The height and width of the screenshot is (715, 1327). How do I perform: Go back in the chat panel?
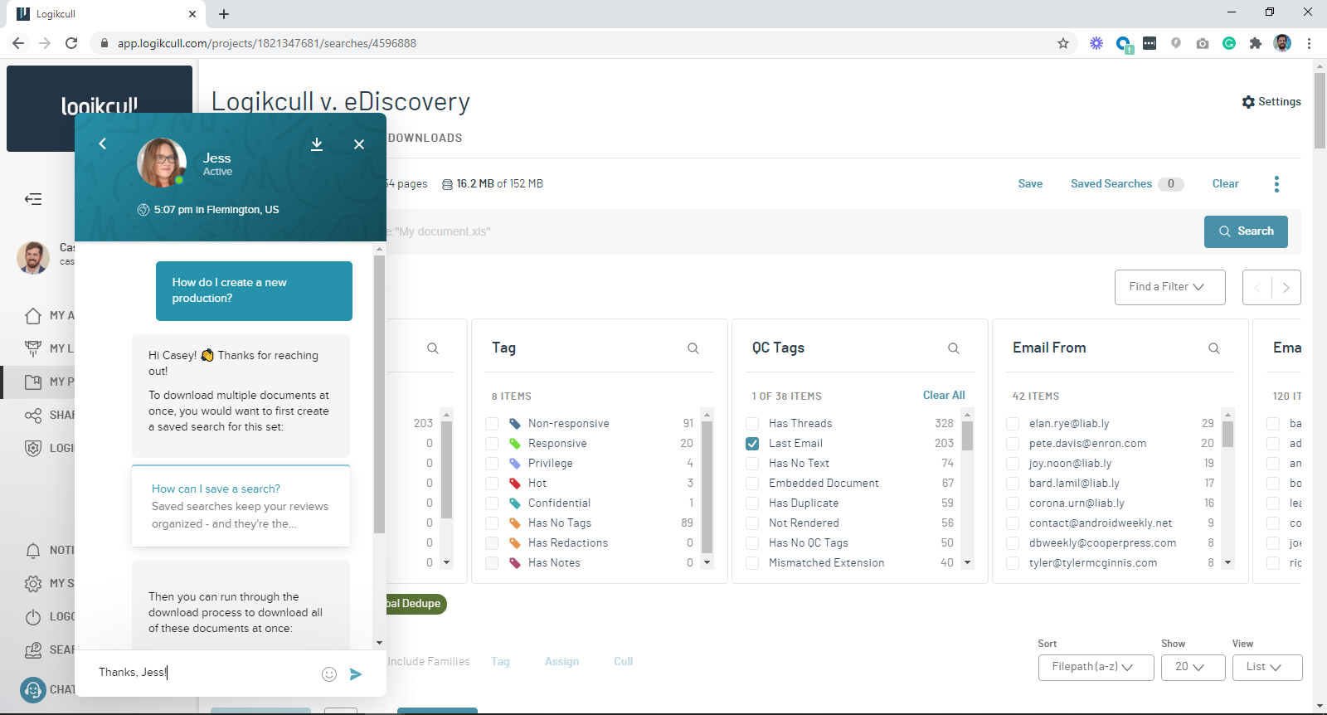pyautogui.click(x=103, y=143)
